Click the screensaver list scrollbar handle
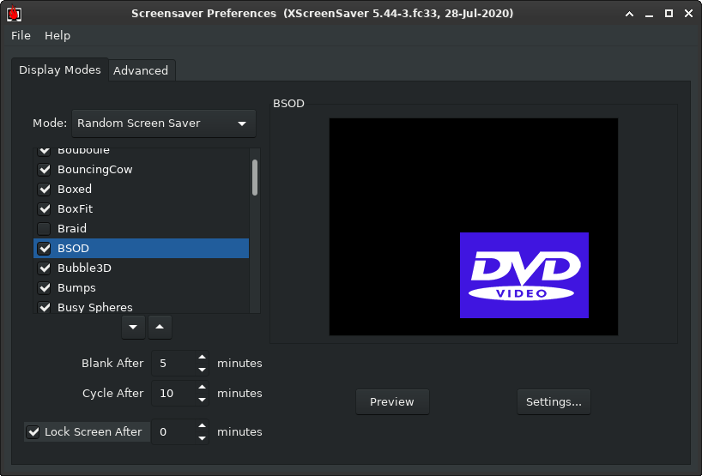Screen dimensions: 702x476 click(255, 178)
